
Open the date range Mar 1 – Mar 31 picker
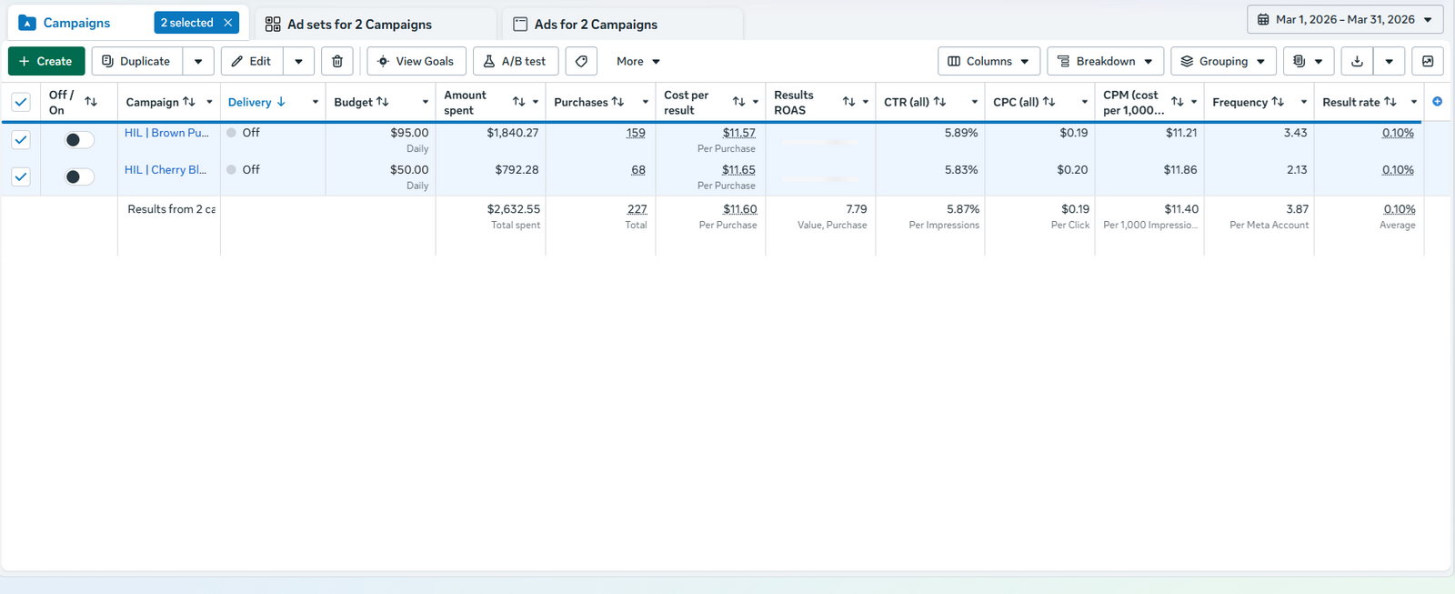[x=1345, y=19]
